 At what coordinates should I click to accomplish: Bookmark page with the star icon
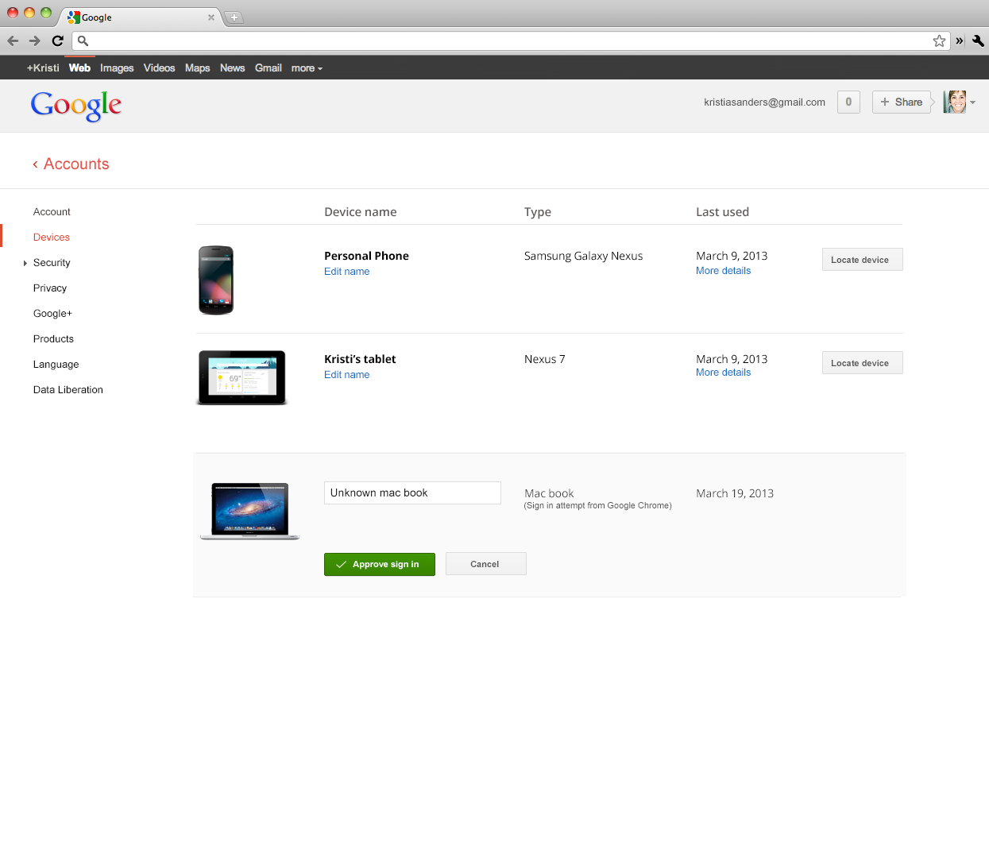coord(939,41)
